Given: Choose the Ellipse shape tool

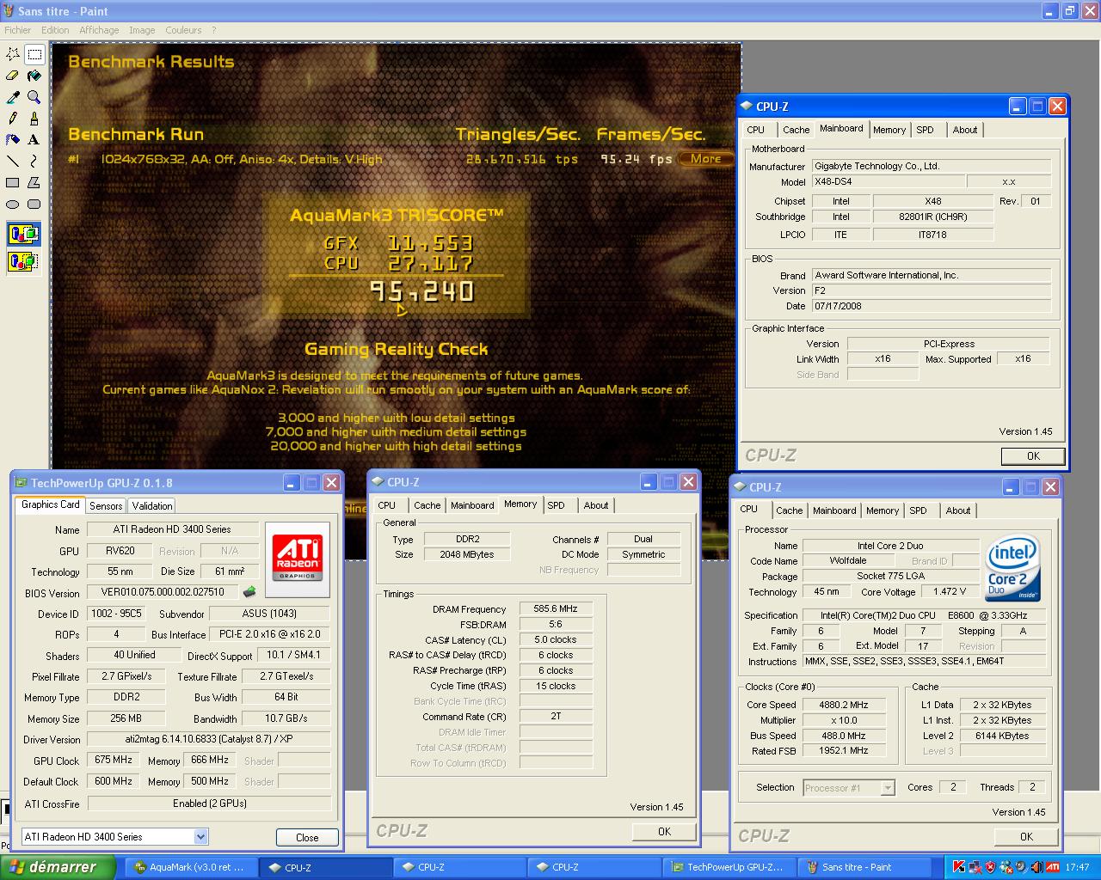Looking at the screenshot, I should coord(13,204).
